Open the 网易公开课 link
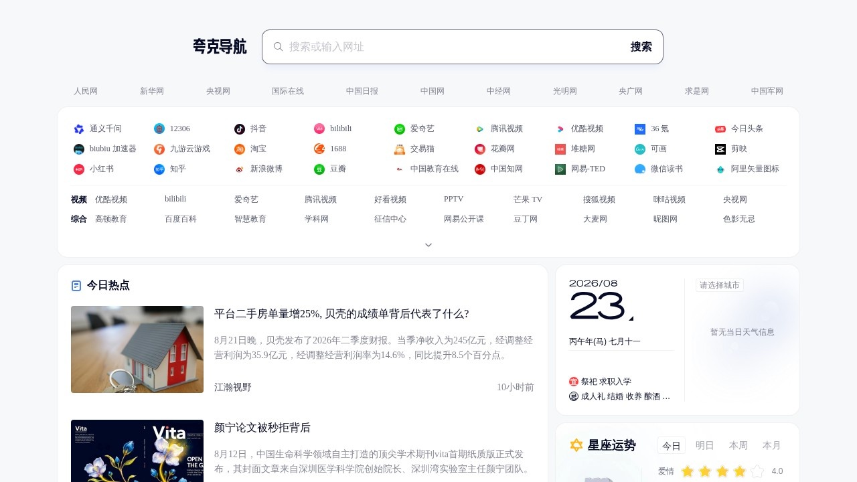The height and width of the screenshot is (482, 857). coord(464,219)
